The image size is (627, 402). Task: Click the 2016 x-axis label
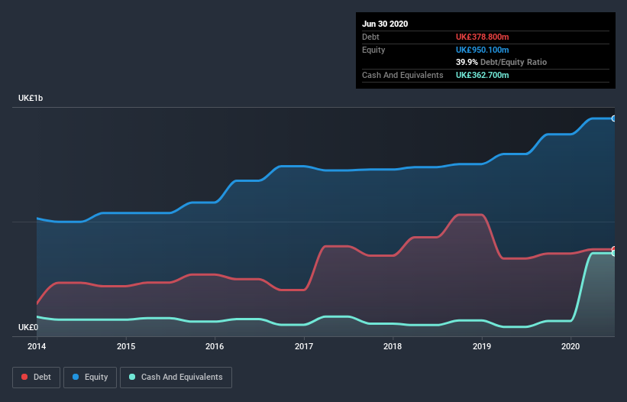[x=215, y=346]
